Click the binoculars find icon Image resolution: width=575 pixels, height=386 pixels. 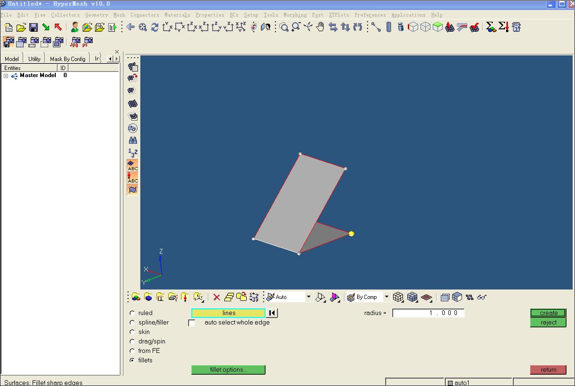(x=133, y=140)
